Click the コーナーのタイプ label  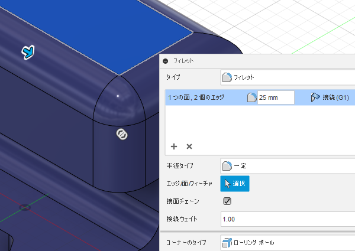coord(186,242)
